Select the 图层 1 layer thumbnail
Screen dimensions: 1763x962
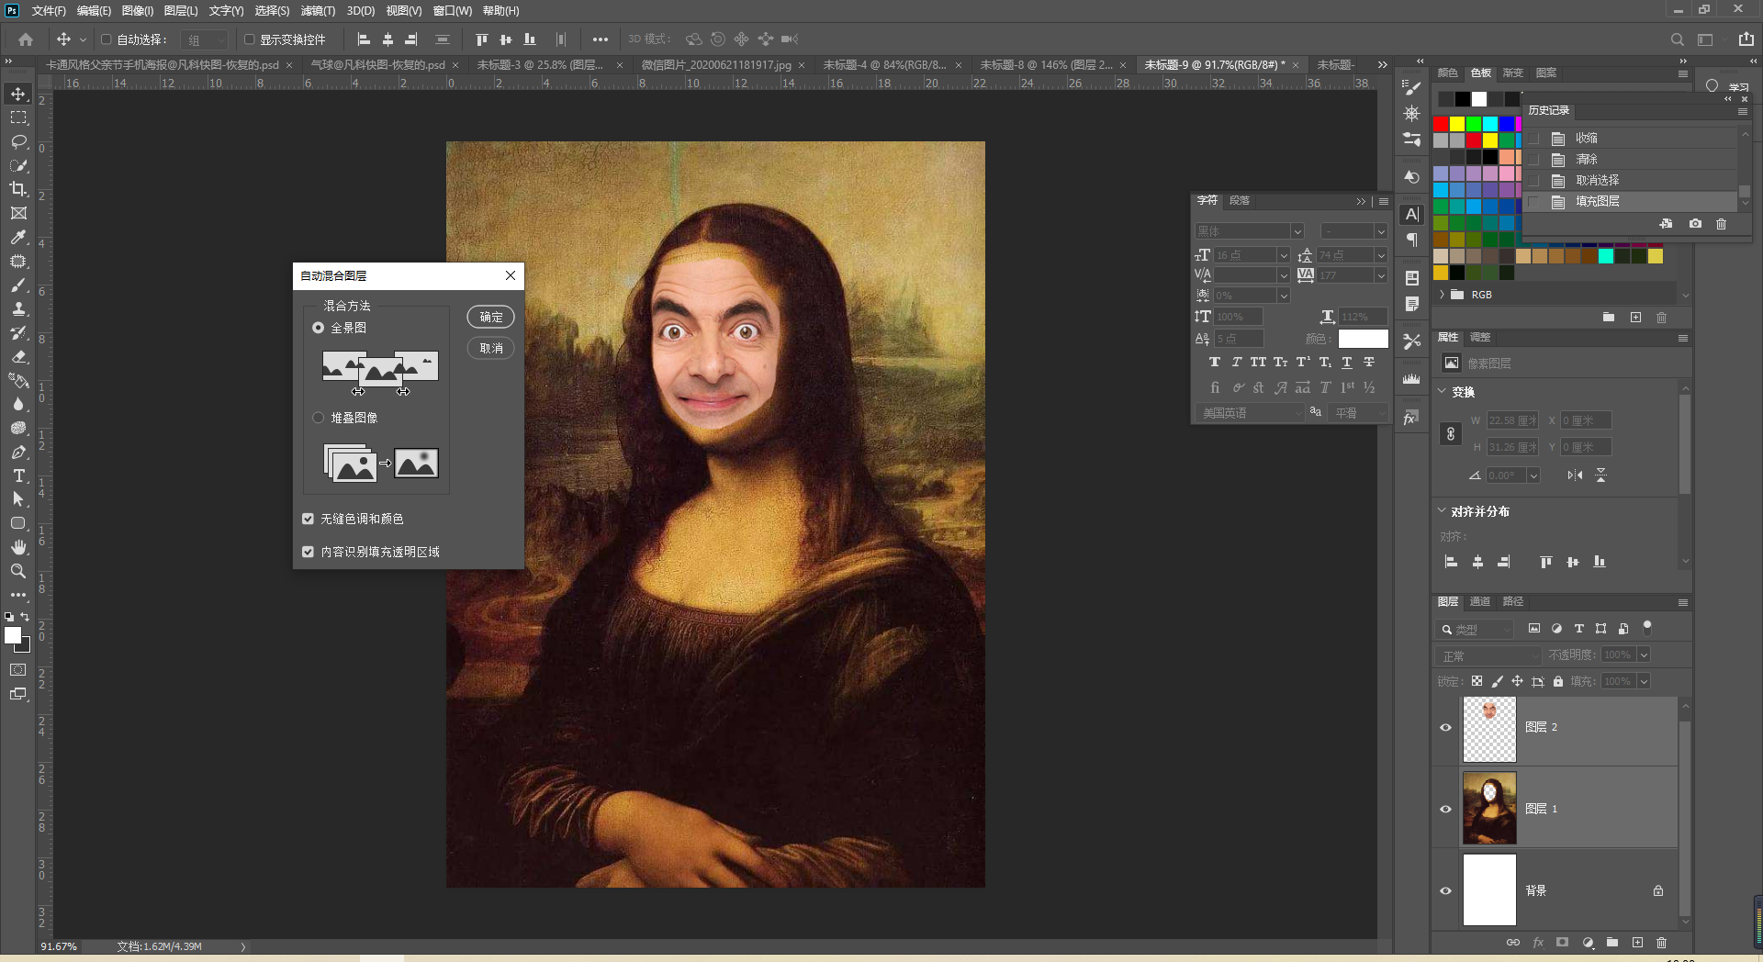1489,809
